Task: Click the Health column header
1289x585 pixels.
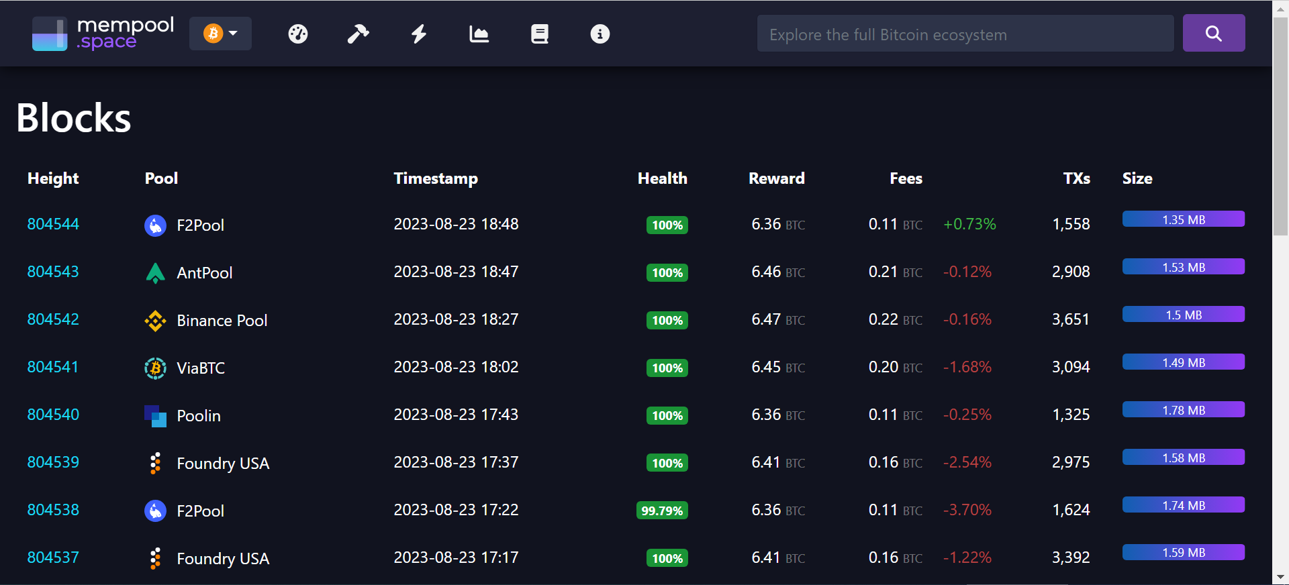Action: click(663, 178)
